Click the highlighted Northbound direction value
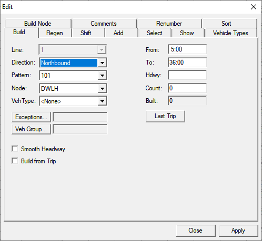262x241 pixels. [69, 63]
